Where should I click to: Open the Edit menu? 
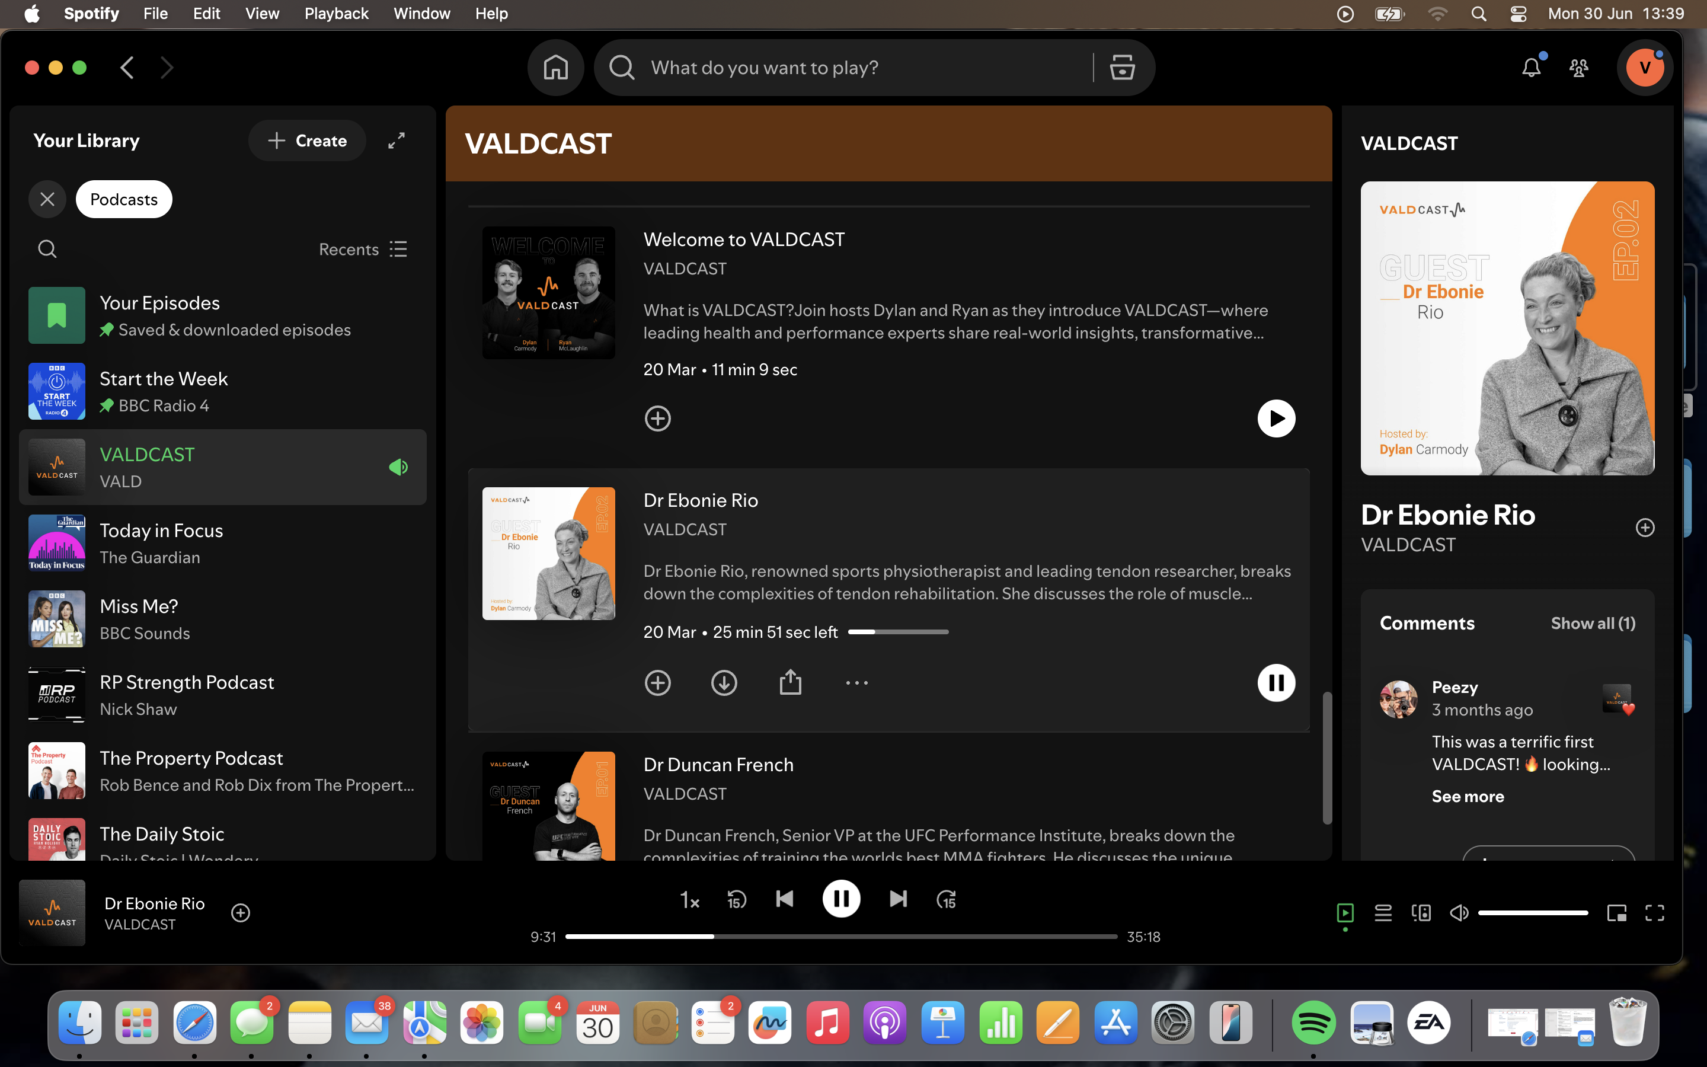click(207, 14)
